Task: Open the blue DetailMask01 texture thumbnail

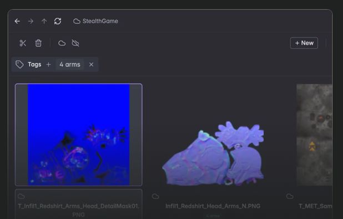Action: pyautogui.click(x=78, y=135)
